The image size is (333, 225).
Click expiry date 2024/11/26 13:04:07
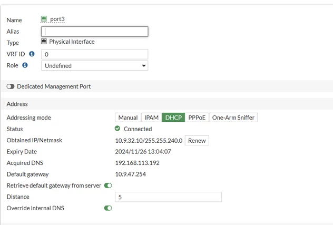143,151
